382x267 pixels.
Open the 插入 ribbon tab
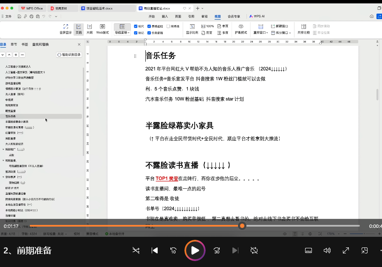(x=165, y=16)
